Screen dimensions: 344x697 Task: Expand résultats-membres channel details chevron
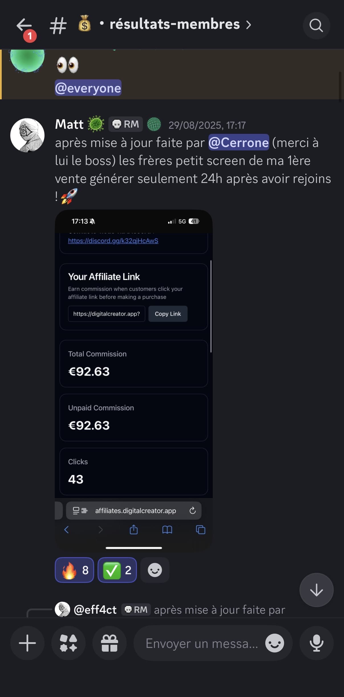pyautogui.click(x=249, y=25)
